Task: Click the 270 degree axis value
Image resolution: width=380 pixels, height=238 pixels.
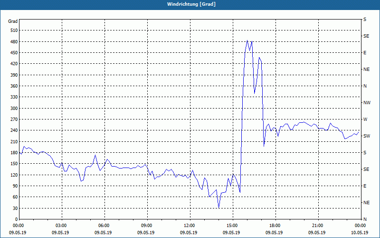Action: coord(14,119)
